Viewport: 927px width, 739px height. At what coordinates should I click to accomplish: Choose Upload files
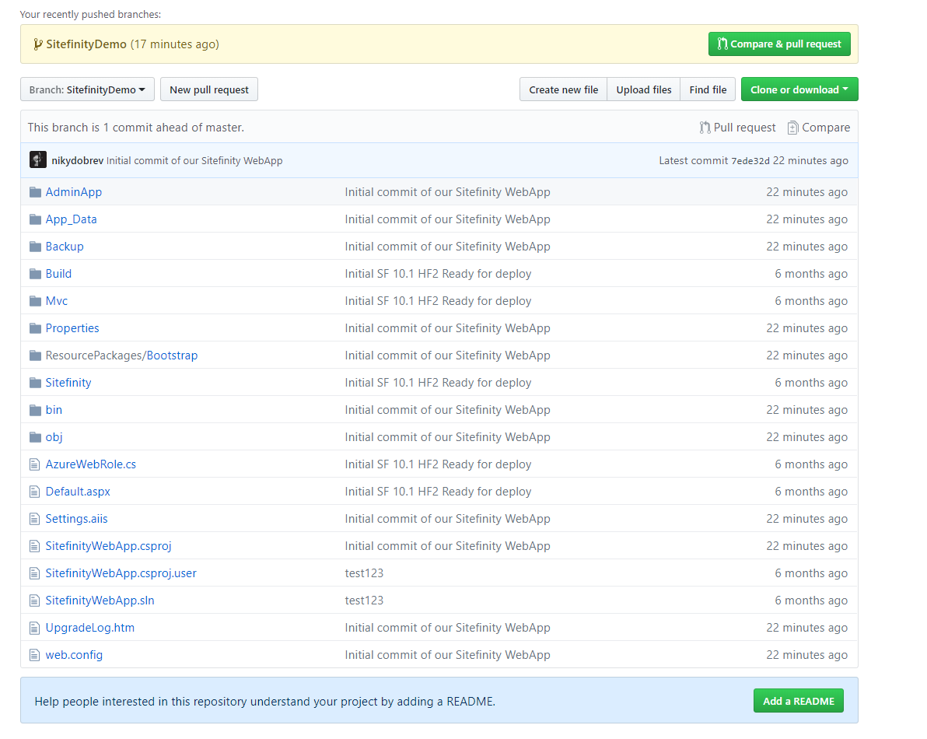click(643, 89)
